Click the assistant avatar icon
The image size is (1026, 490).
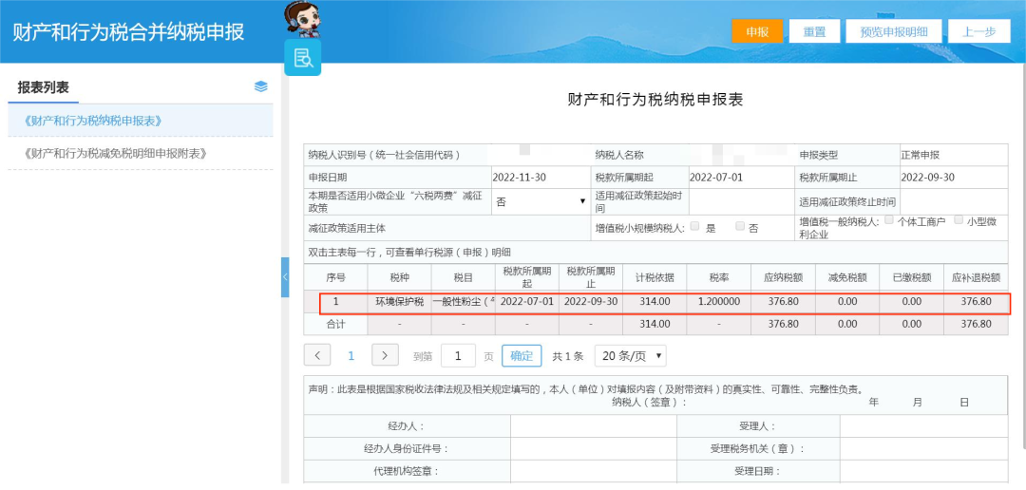pyautogui.click(x=304, y=20)
